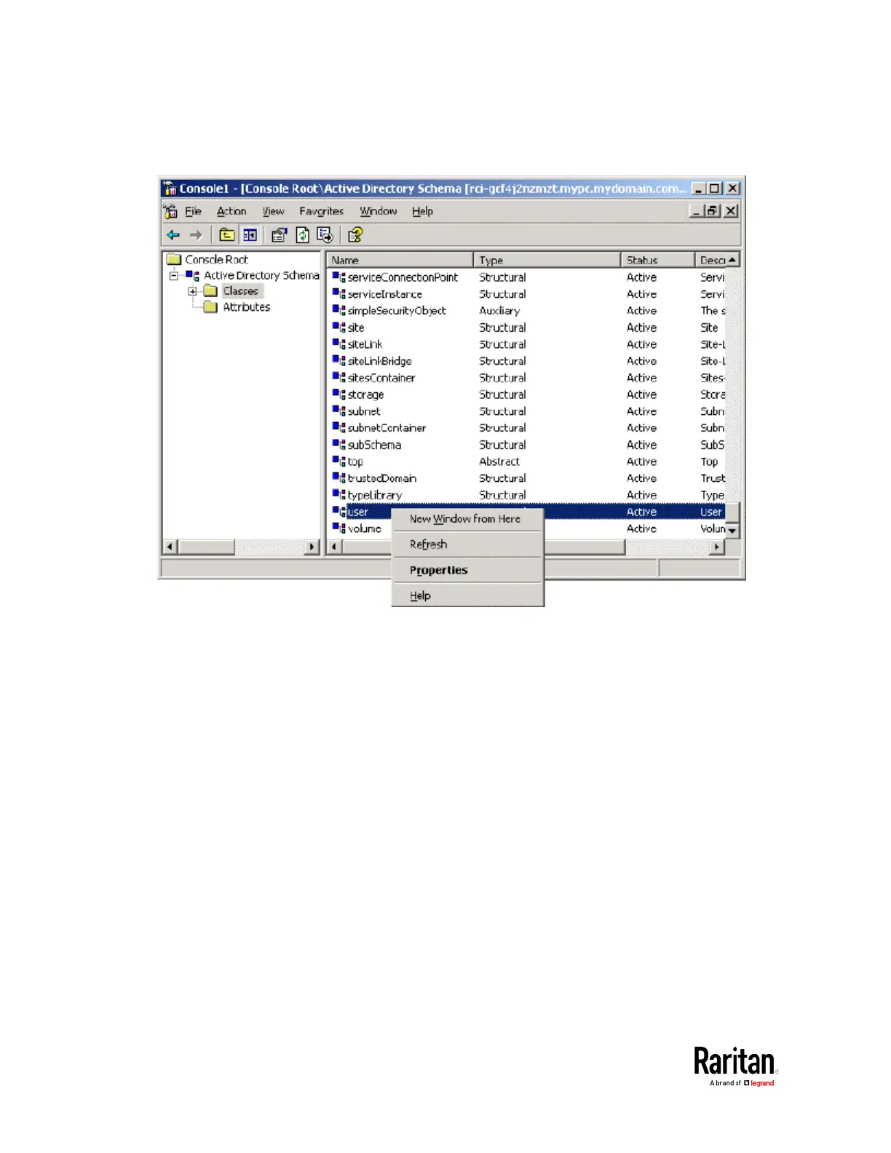Click the list pane scroll right arrow
The image size is (891, 1153).
point(718,547)
